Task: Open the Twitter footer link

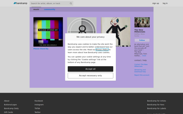Action: pyautogui.click(x=38, y=112)
